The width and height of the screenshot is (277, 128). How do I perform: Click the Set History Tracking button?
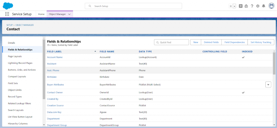tap(261, 42)
